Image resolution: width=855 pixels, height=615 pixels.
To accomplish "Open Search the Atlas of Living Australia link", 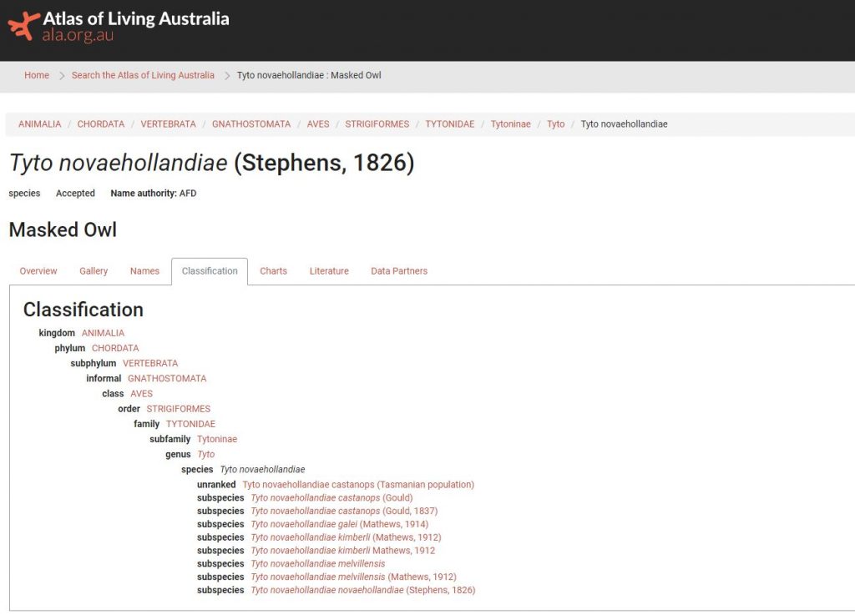I will [x=143, y=75].
